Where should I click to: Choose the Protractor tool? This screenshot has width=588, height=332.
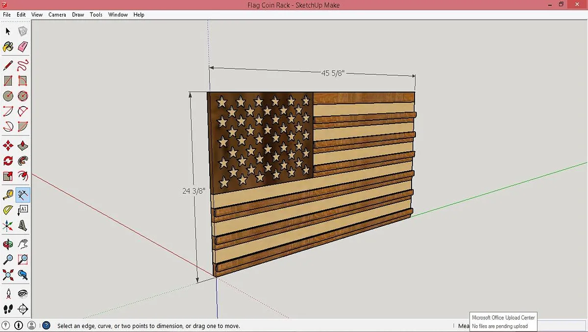click(8, 210)
